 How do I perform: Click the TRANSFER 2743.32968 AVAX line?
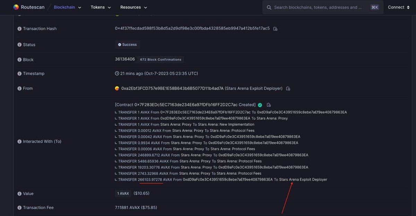pos(188,173)
